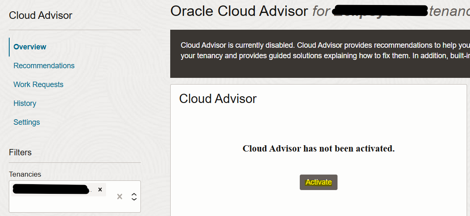Click the 'has not been activated' message
Viewport: 470px width, 216px height.
pyautogui.click(x=318, y=149)
